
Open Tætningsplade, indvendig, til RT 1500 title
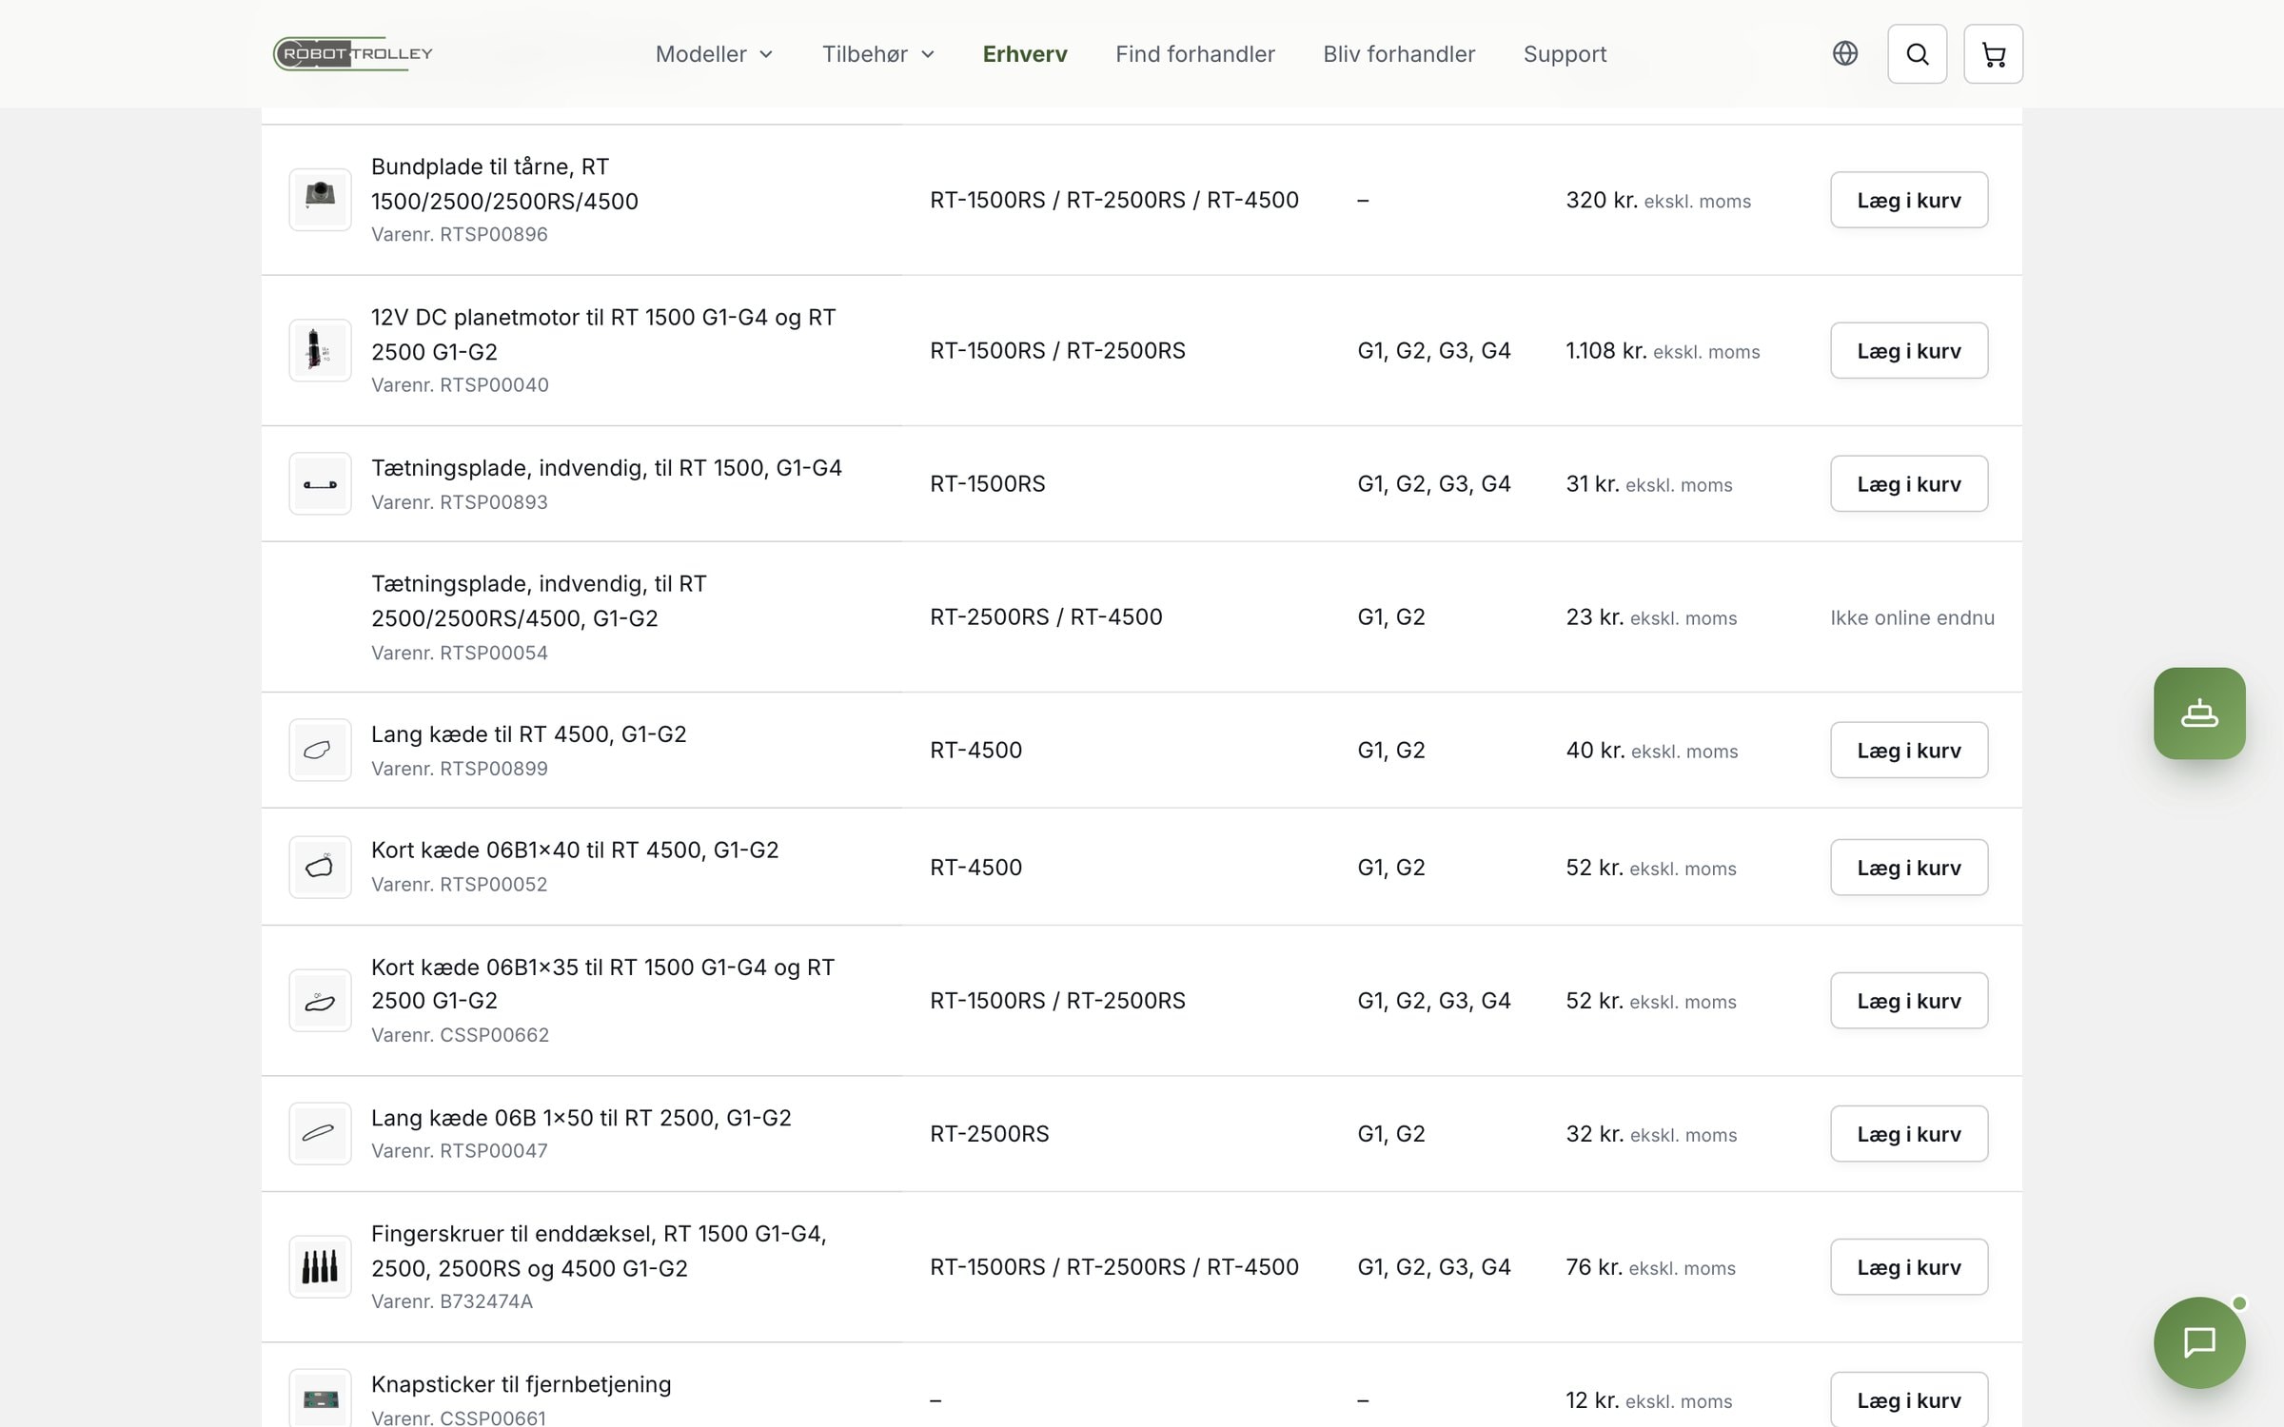click(606, 467)
